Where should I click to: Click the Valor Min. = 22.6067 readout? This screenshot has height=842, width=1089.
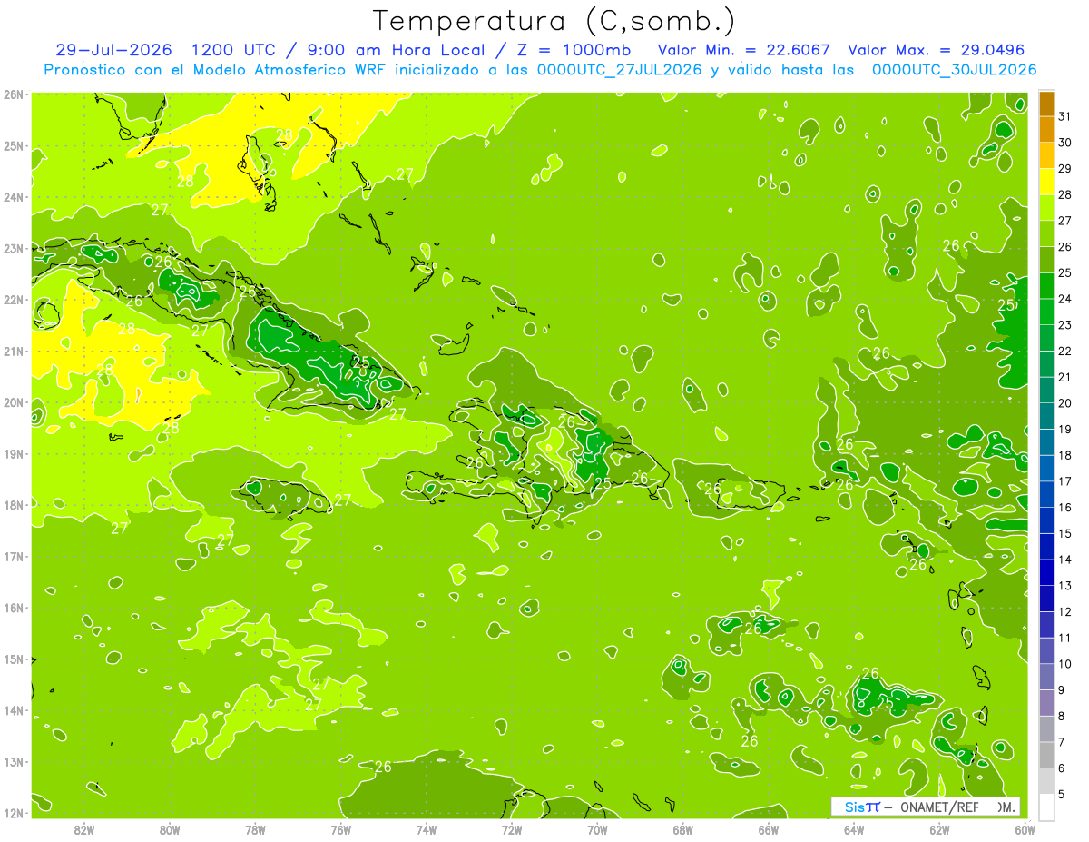[743, 50]
